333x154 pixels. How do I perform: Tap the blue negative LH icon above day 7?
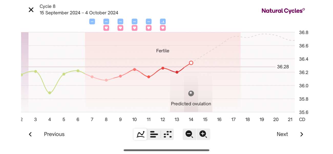coord(92,21)
